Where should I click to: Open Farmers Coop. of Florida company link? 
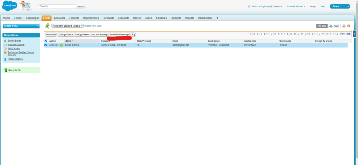114,45
